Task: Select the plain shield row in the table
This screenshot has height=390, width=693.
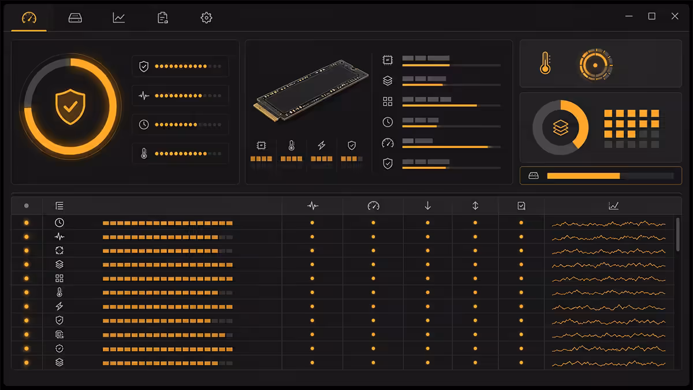Action: point(342,320)
